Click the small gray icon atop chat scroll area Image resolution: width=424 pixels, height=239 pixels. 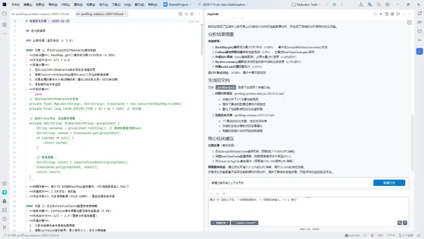coord(409,23)
